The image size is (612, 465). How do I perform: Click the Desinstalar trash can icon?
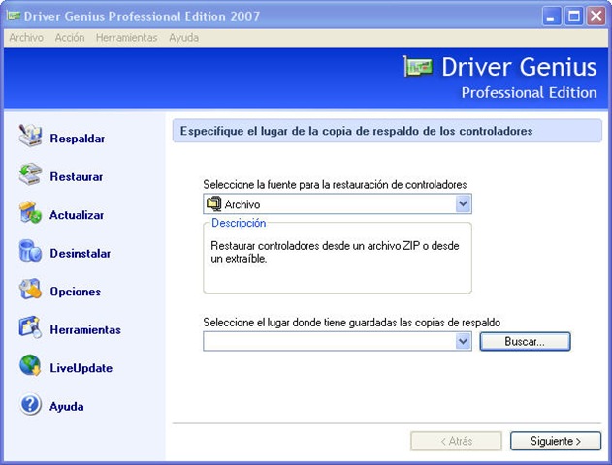(x=30, y=250)
